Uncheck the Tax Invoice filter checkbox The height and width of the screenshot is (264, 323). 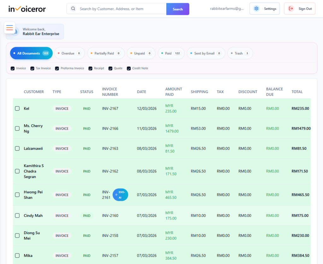click(x=32, y=68)
